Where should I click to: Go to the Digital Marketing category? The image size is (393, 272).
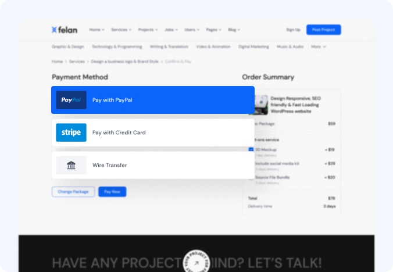click(253, 46)
